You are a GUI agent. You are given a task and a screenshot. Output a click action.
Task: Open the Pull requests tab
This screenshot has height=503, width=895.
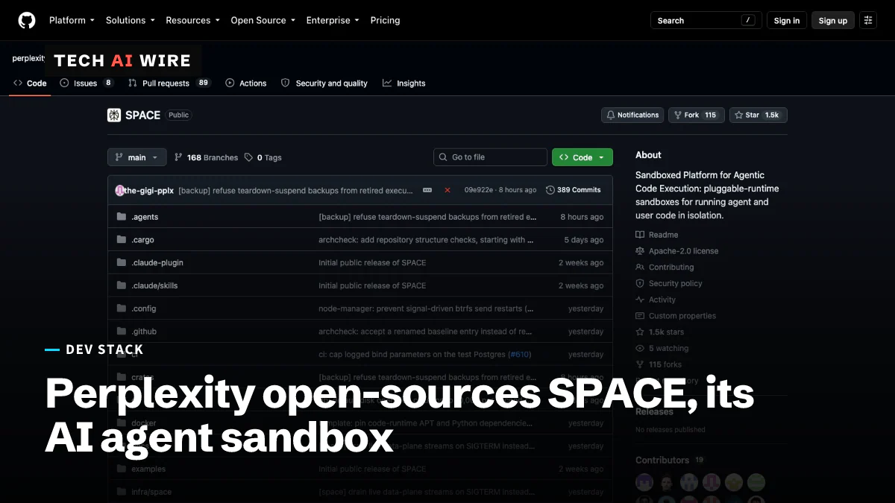click(169, 83)
